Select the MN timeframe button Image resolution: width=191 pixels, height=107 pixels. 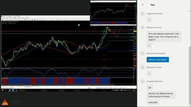point(90,20)
